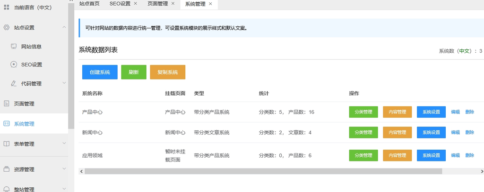Open 系统设置 for 产品中心
This screenshot has height=192, width=484.
pos(431,112)
